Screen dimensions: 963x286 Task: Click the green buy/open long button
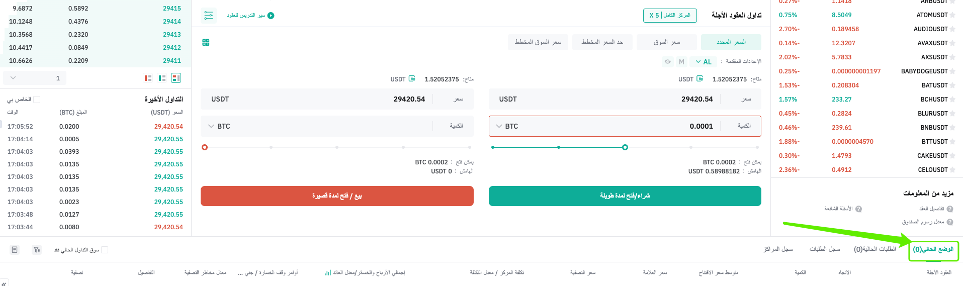(x=625, y=196)
